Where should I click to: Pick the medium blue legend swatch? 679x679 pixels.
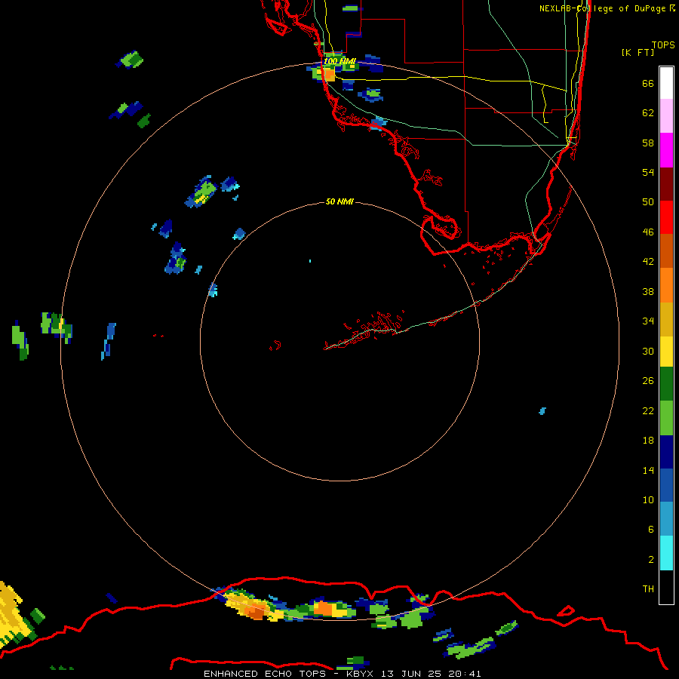(666, 485)
